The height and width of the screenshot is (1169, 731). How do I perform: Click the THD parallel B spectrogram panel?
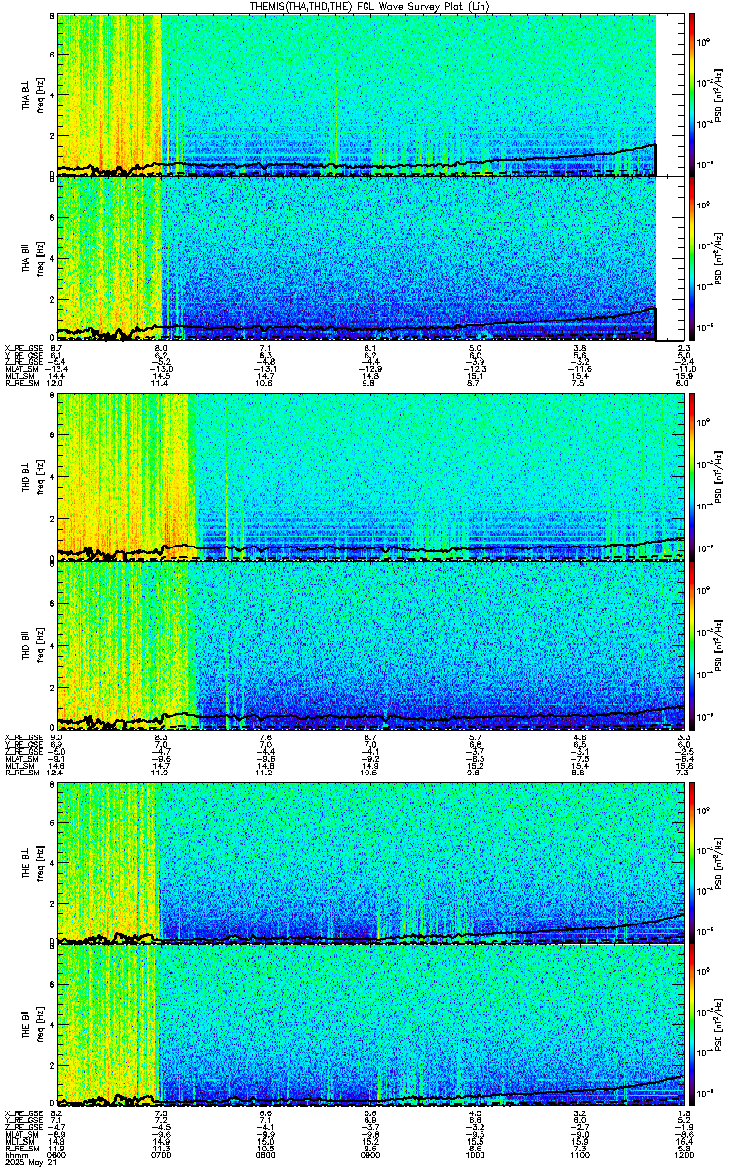[x=370, y=647]
